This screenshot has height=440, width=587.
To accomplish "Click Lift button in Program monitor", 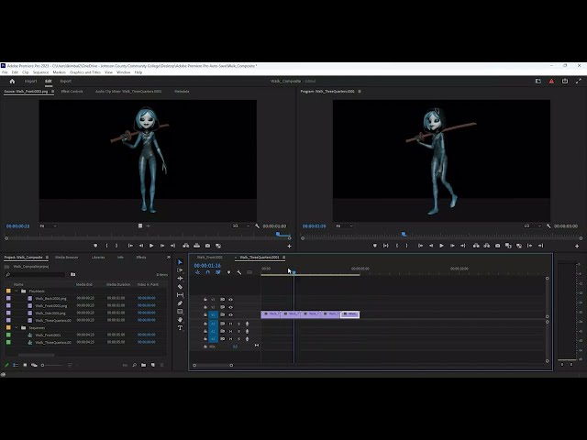I will click(476, 246).
